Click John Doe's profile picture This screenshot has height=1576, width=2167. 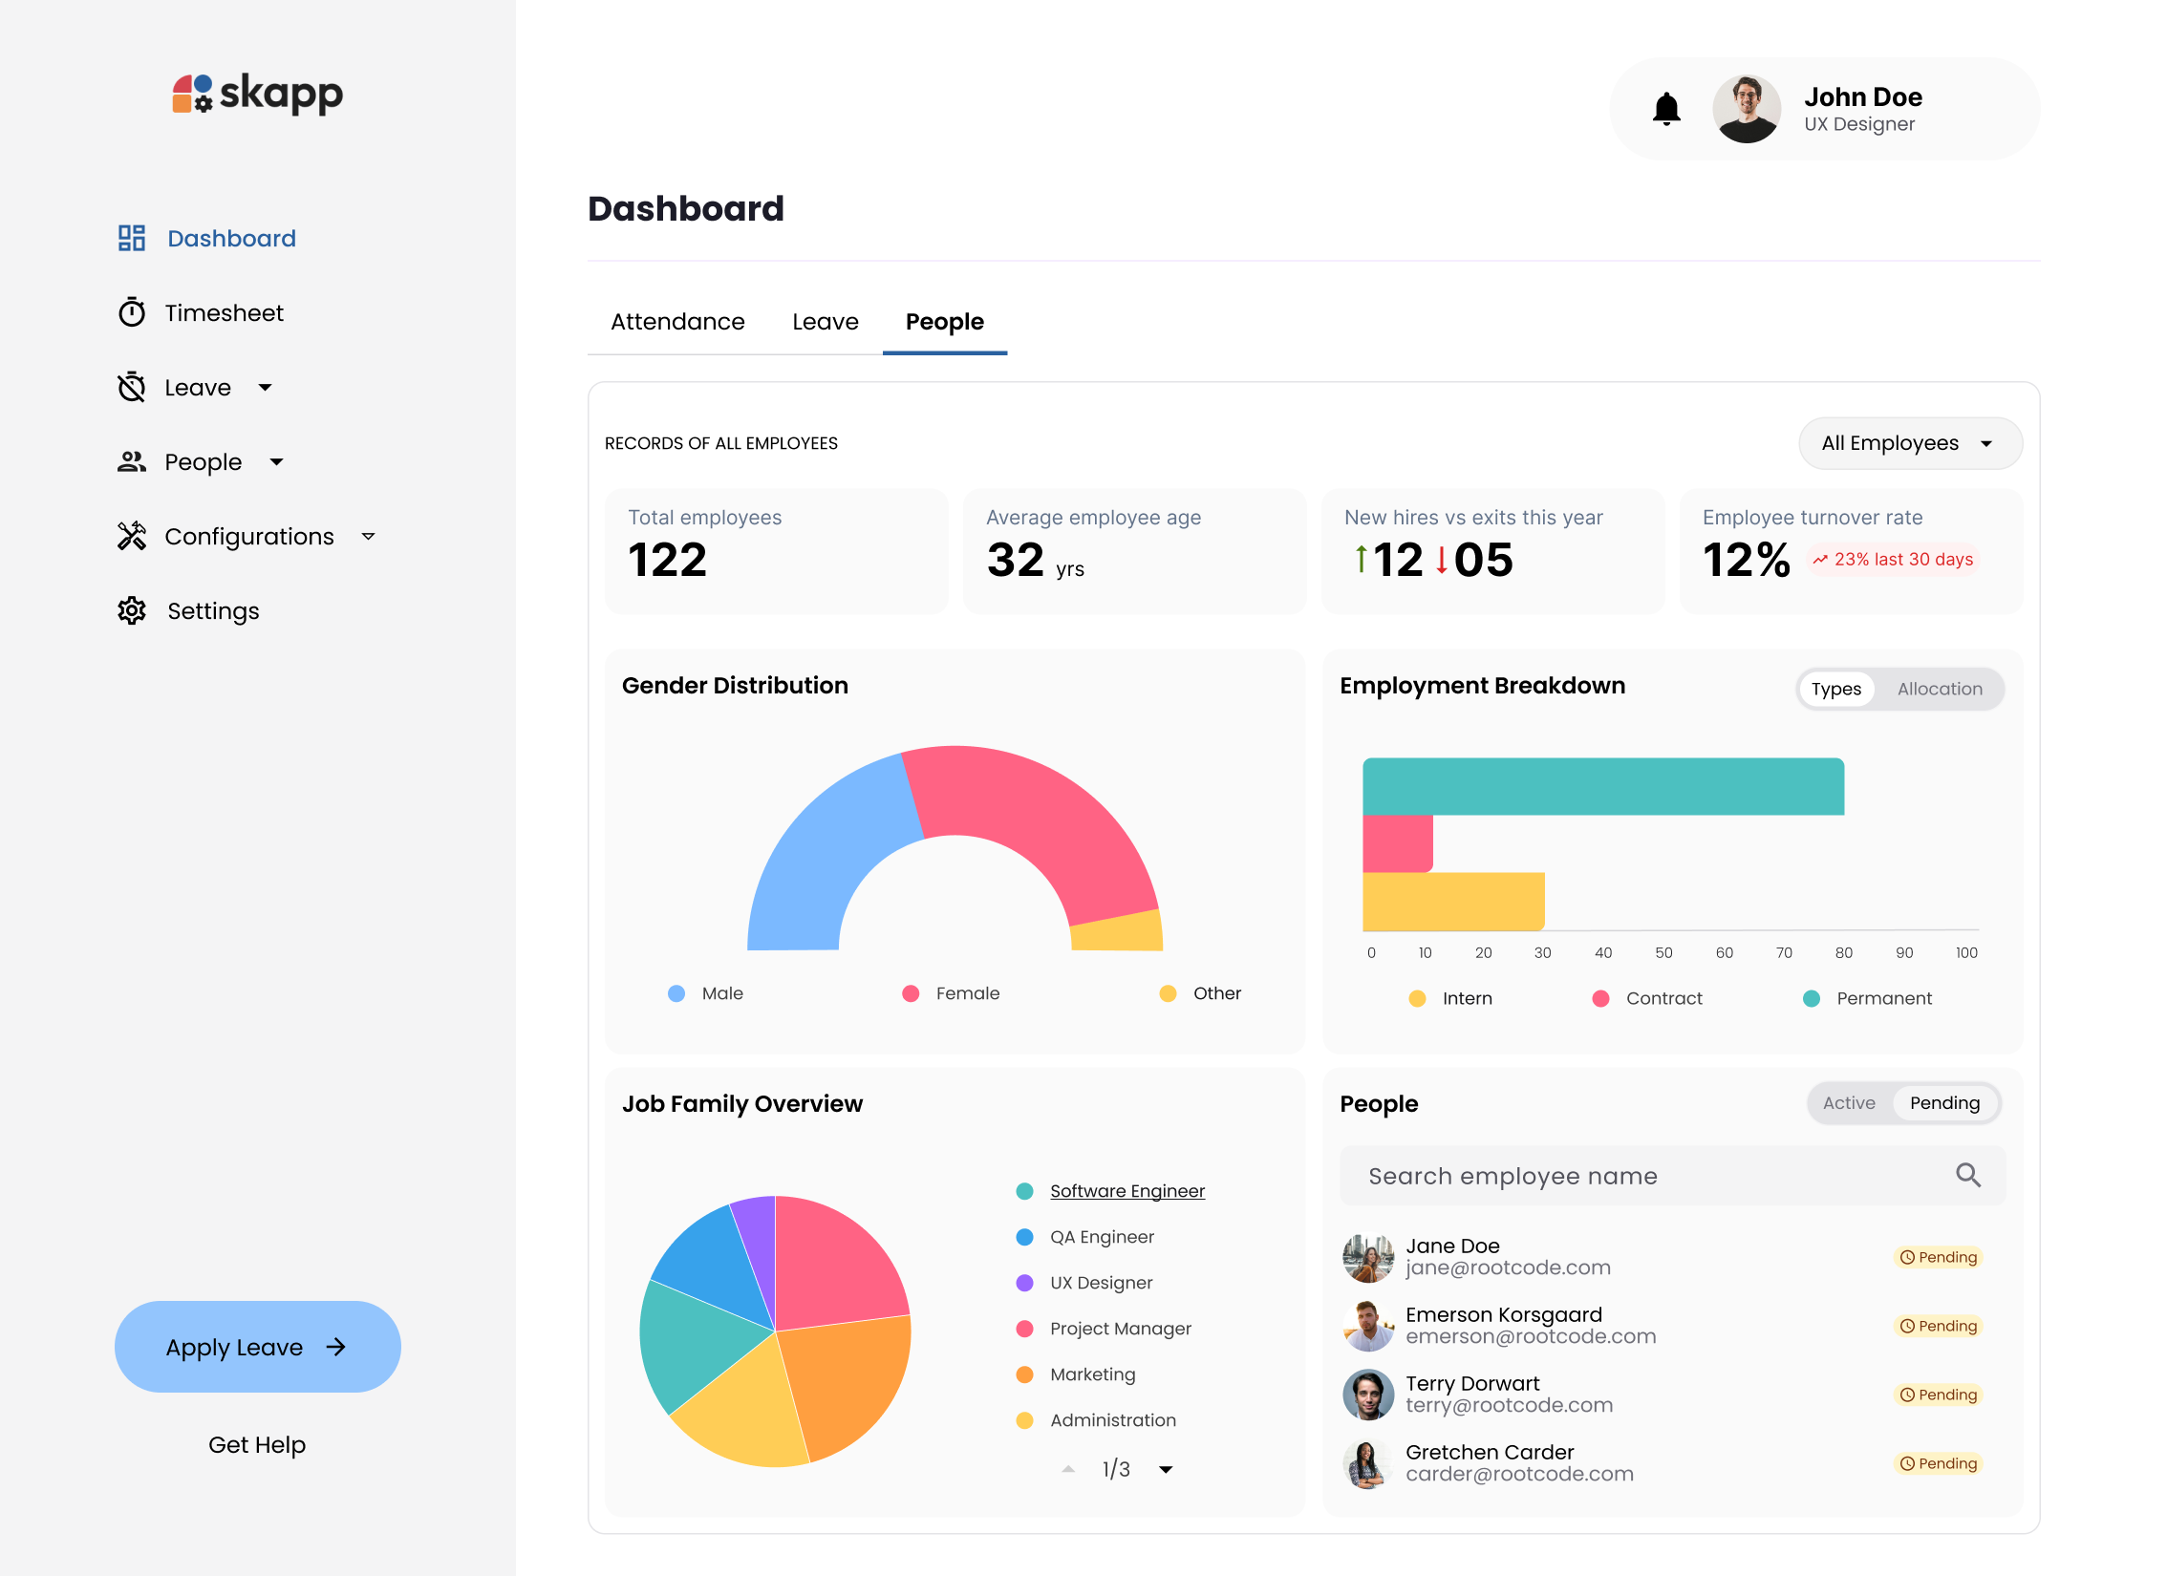tap(1747, 108)
